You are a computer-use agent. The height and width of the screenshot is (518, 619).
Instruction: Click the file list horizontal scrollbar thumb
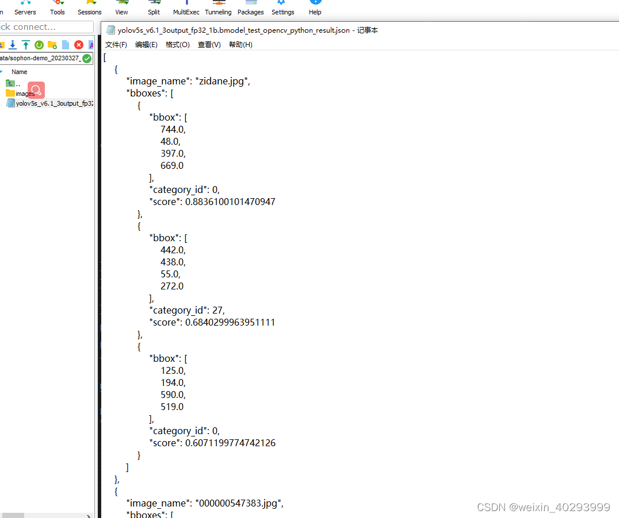(12, 516)
